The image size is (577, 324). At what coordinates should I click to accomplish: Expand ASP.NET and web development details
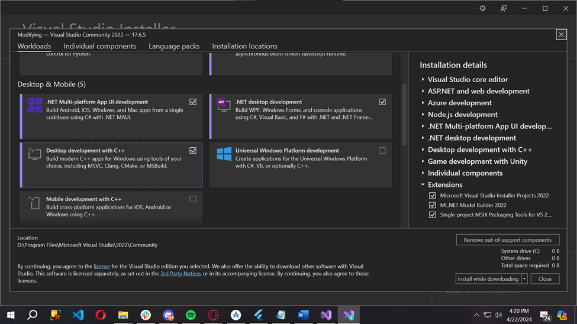(423, 91)
